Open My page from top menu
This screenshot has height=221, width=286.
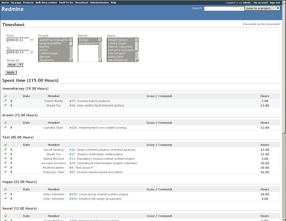pyautogui.click(x=16, y=3)
